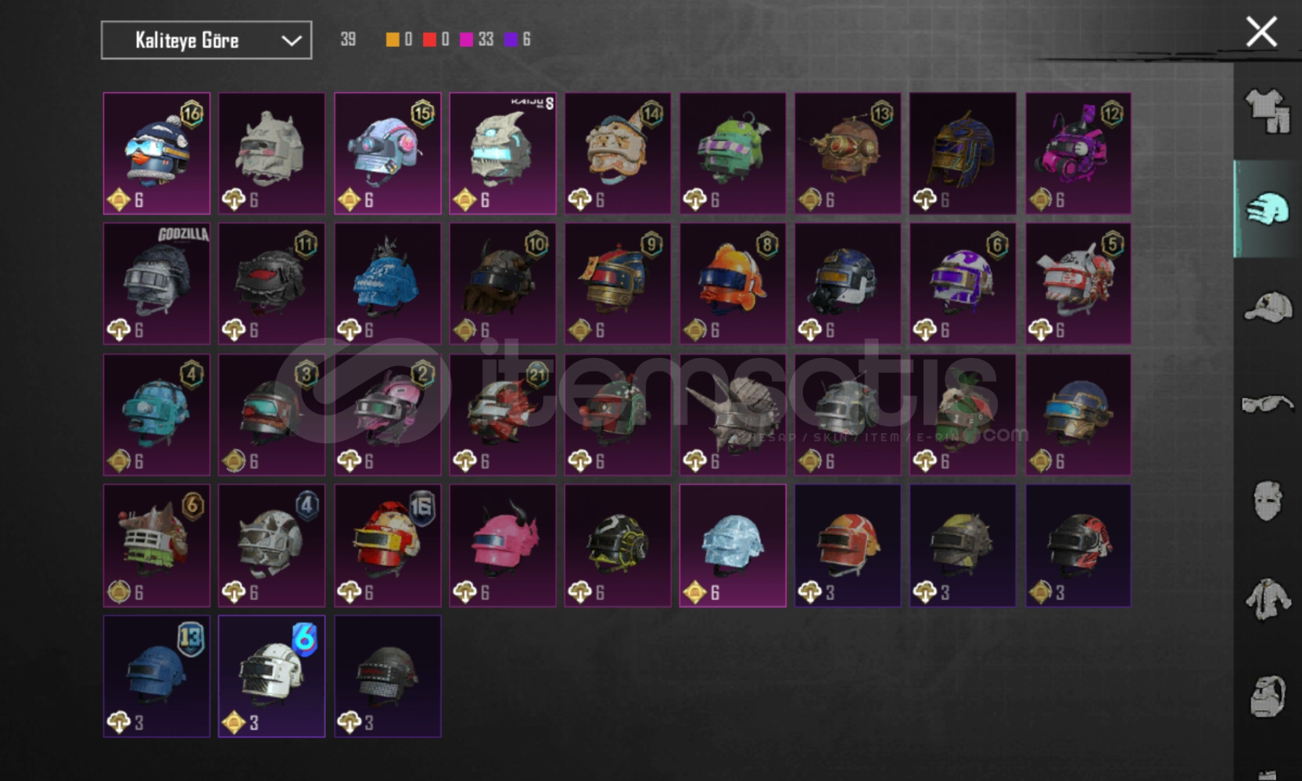Open the jacket category icon
The width and height of the screenshot is (1302, 781).
(1267, 599)
